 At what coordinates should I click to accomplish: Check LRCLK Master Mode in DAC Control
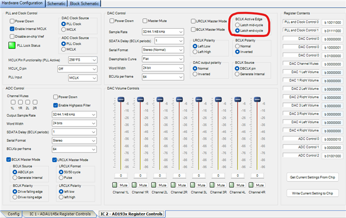193,21
